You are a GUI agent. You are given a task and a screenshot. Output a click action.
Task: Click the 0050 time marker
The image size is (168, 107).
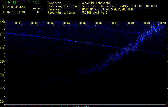click(163, 23)
